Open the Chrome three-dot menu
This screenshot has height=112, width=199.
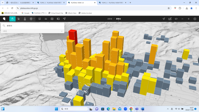click(196, 8)
